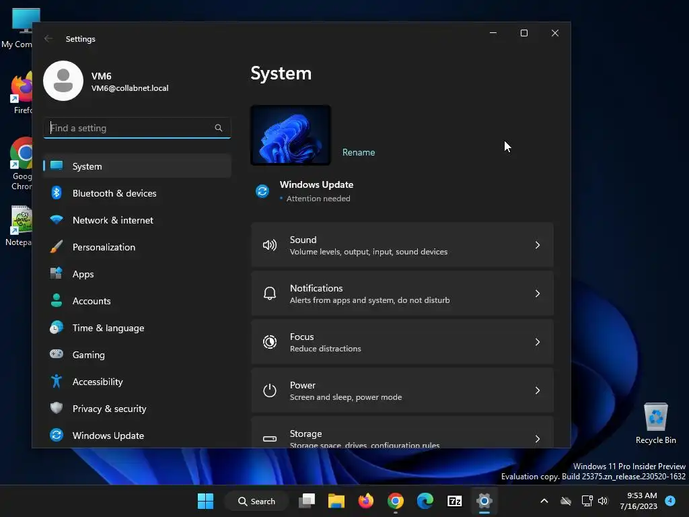This screenshot has height=517, width=689.
Task: Expand the Storage row chevron
Action: tap(538, 439)
